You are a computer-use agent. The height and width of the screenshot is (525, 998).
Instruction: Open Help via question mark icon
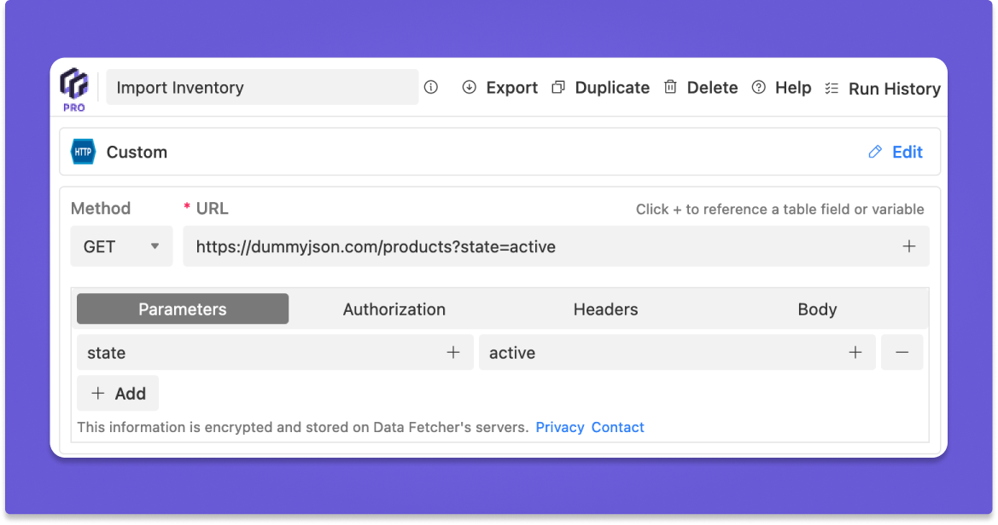[x=759, y=87]
